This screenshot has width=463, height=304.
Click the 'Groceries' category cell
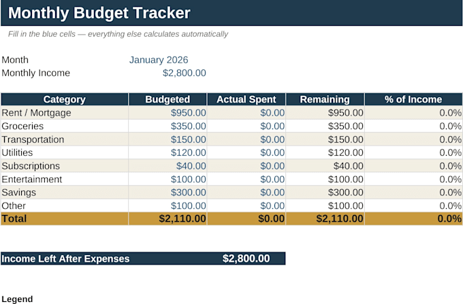point(65,126)
